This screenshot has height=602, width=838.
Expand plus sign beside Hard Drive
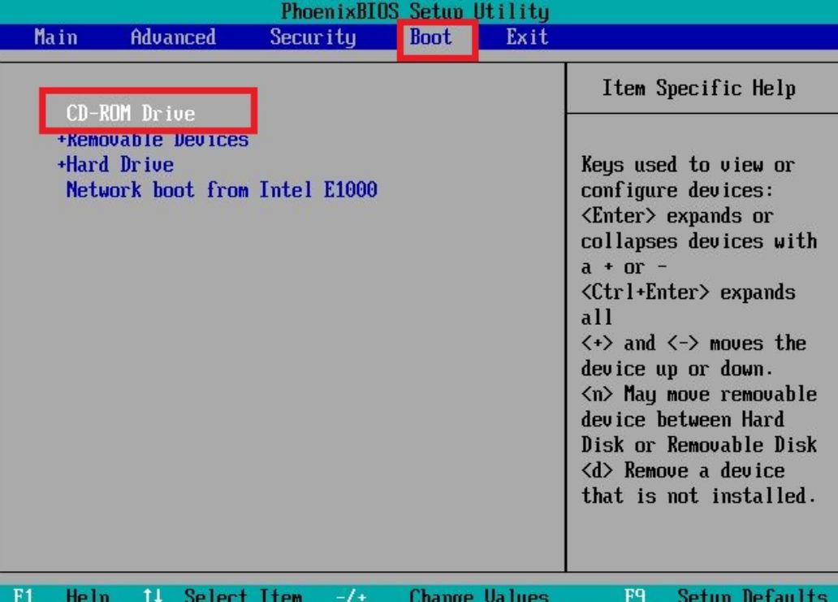coord(61,165)
